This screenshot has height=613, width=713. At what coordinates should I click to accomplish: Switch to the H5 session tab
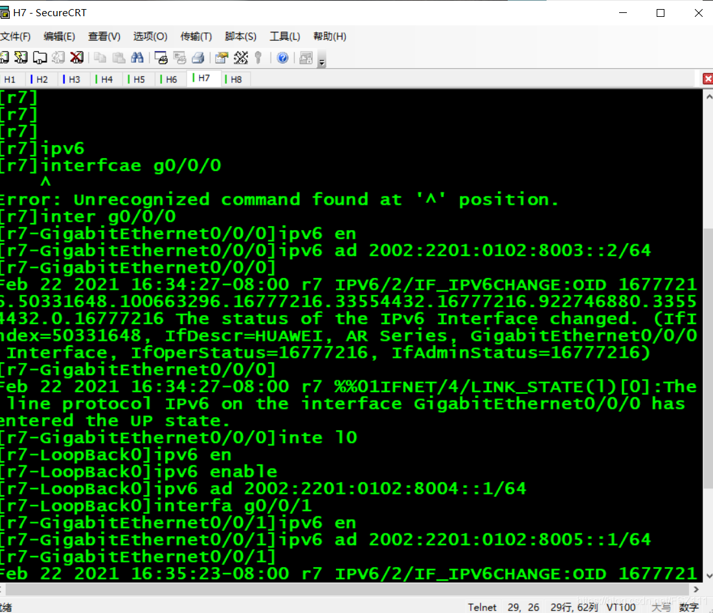[139, 79]
